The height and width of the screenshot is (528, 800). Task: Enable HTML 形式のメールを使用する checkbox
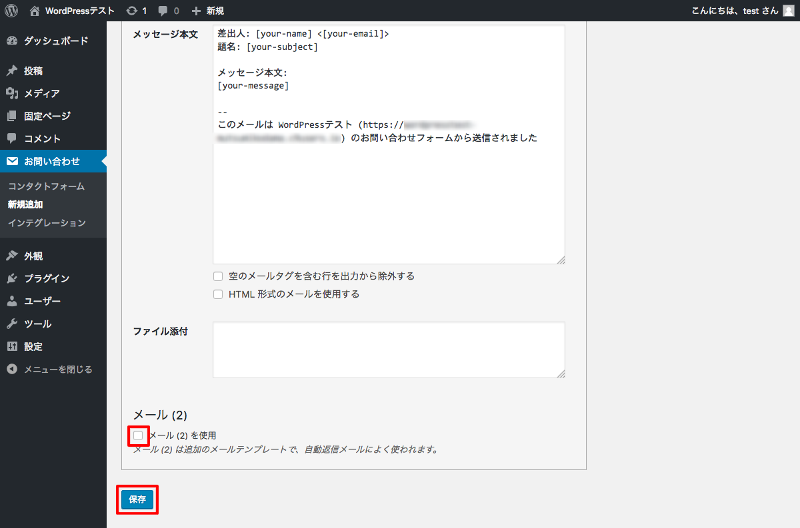pos(218,294)
